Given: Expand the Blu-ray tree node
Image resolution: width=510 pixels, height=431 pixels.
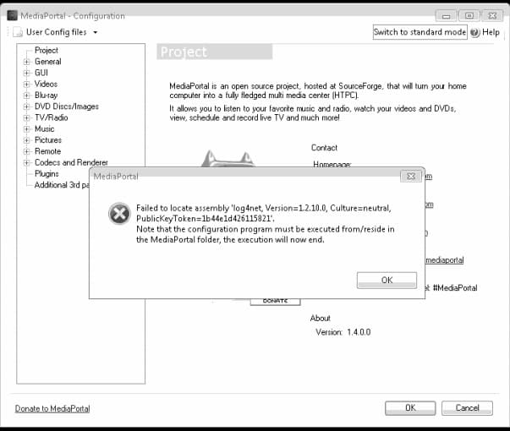Looking at the screenshot, I should click(x=27, y=95).
